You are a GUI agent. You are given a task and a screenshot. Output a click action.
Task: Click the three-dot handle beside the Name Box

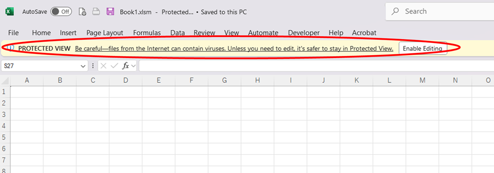[93, 66]
